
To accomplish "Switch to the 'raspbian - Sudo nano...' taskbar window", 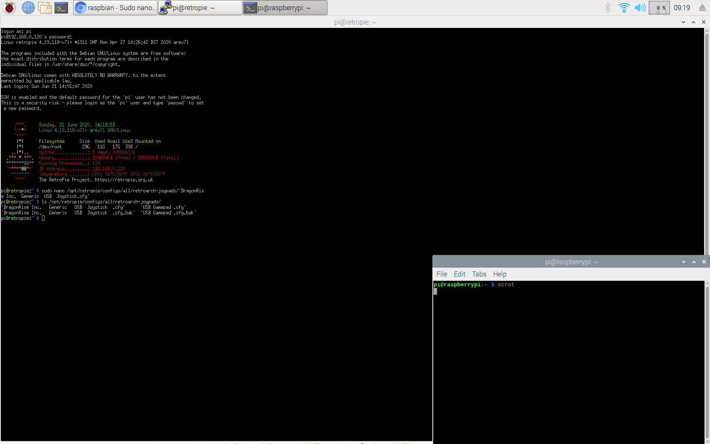I will click(x=115, y=8).
